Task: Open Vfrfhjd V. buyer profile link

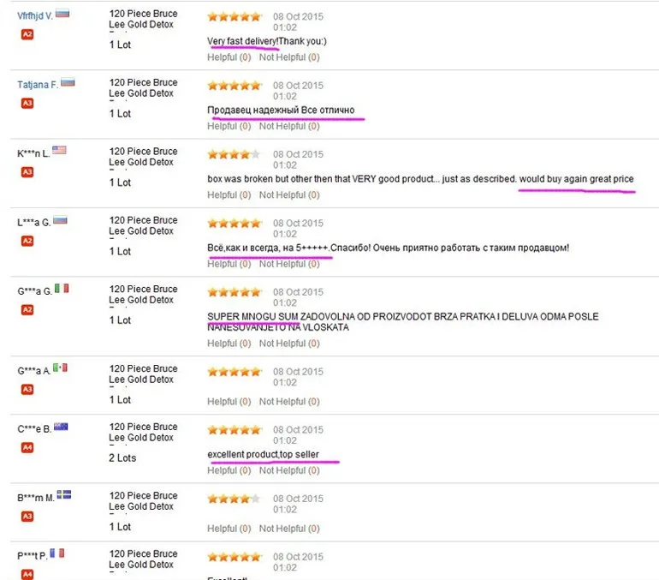Action: 35,16
